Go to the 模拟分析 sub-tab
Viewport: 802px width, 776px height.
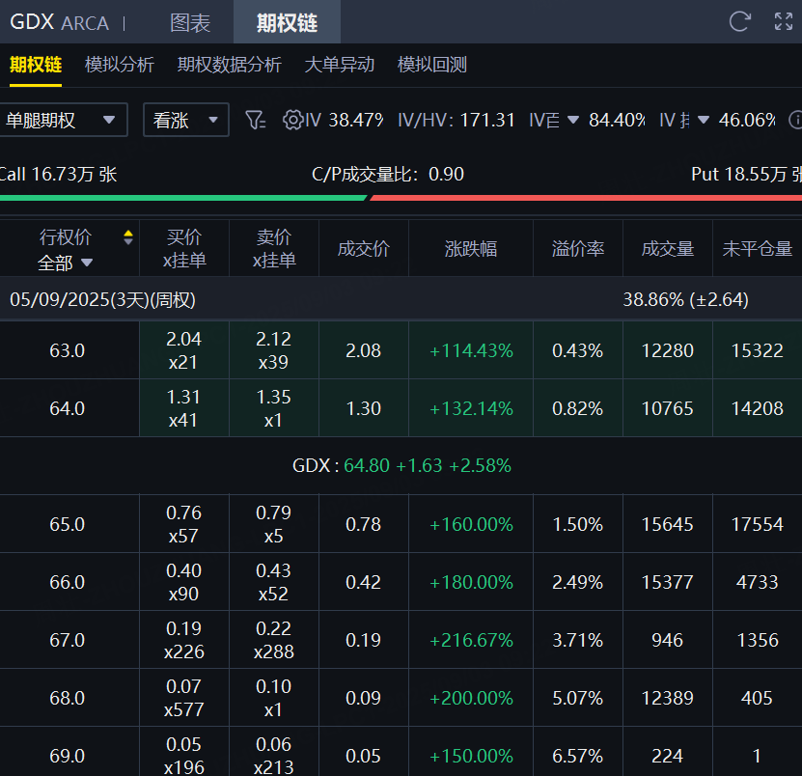(119, 65)
